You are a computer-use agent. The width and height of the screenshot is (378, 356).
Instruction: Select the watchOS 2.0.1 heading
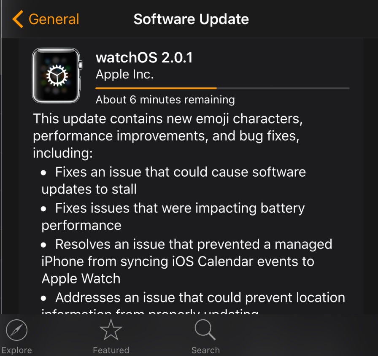(144, 58)
